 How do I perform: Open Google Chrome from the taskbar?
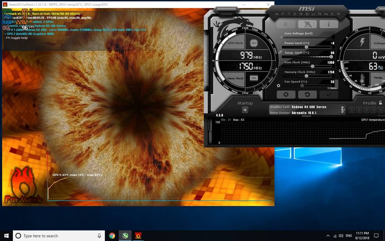click(x=112, y=236)
